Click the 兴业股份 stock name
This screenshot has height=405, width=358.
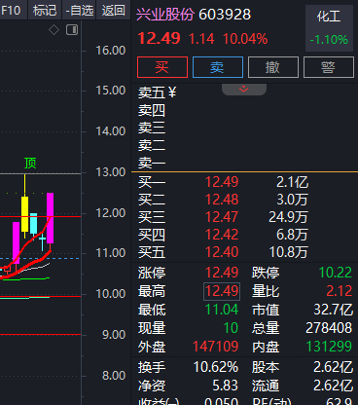(165, 15)
